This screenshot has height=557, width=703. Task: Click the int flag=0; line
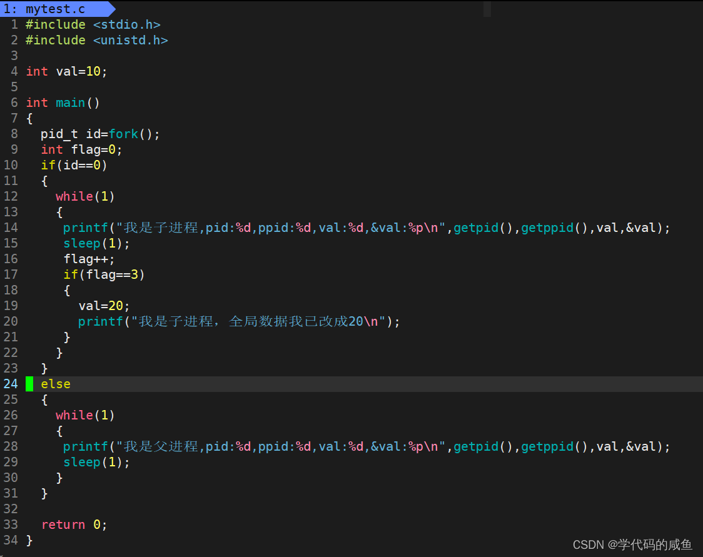click(x=81, y=149)
